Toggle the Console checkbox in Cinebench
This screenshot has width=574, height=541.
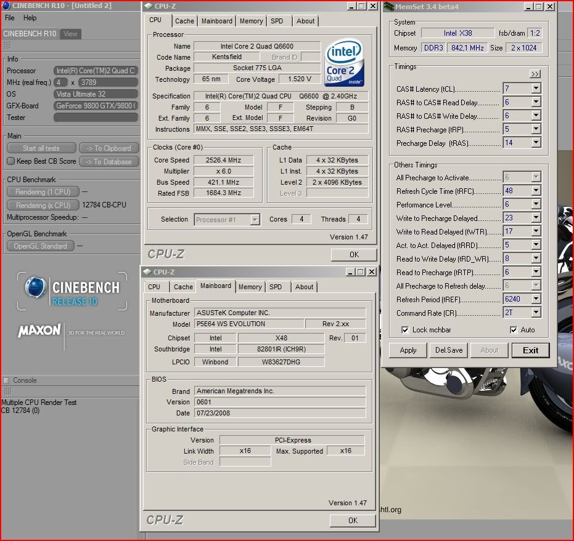(x=6, y=380)
